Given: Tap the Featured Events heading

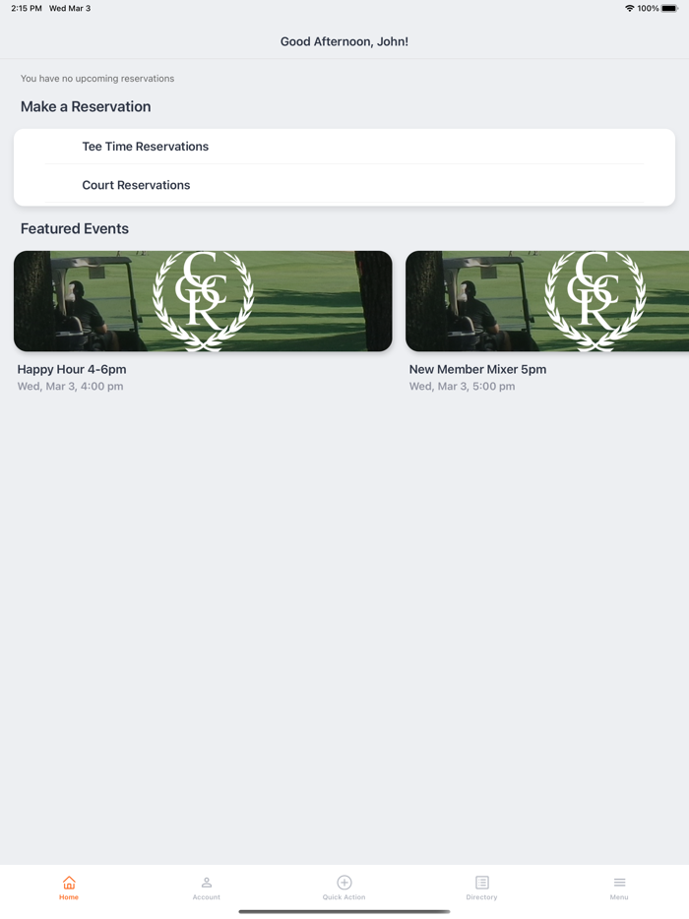Looking at the screenshot, I should click(x=75, y=228).
